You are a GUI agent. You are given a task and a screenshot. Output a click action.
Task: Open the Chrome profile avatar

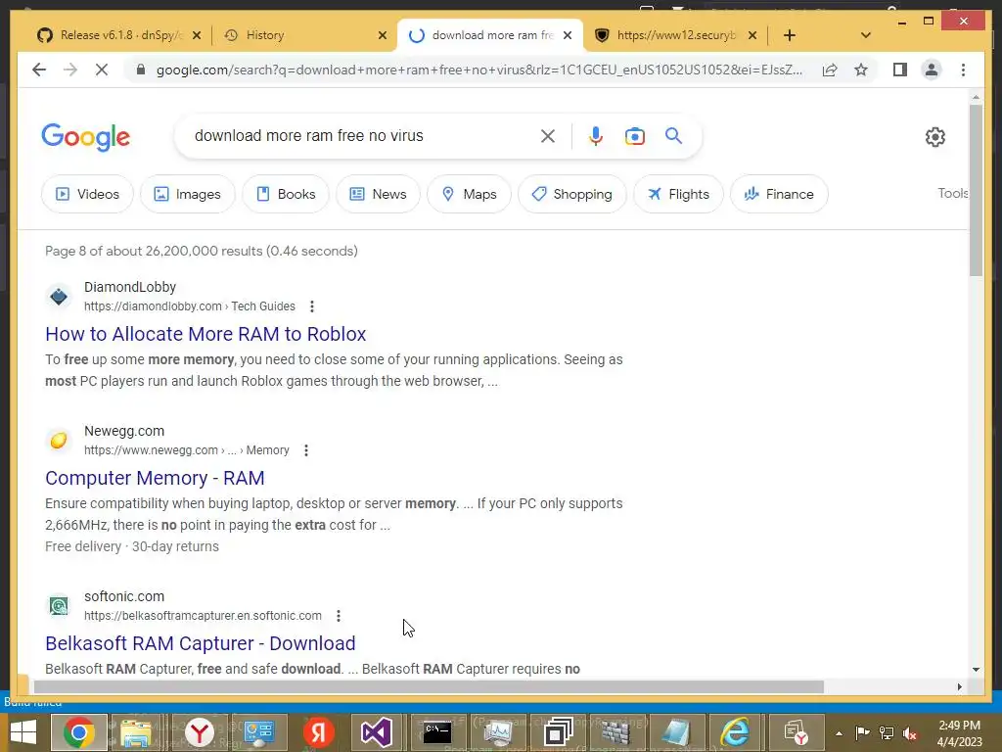pyautogui.click(x=932, y=70)
